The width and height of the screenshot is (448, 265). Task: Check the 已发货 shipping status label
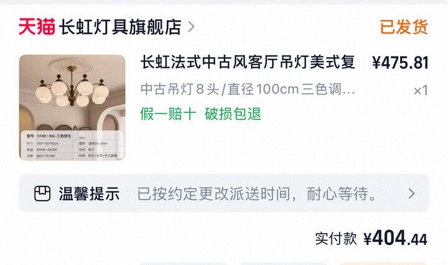coord(404,27)
